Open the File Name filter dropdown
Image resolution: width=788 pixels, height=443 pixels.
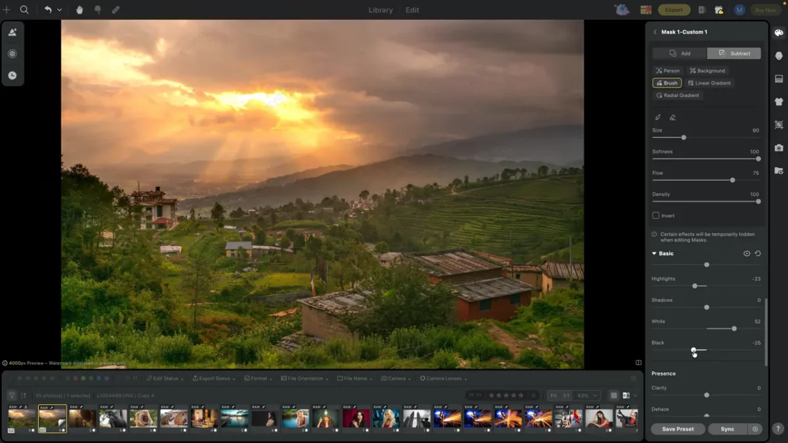(x=355, y=379)
